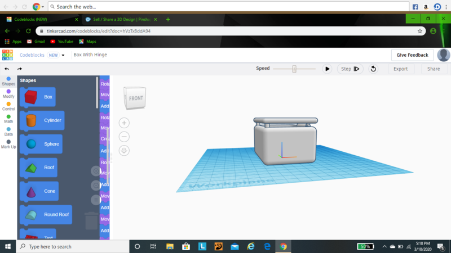Viewport: 451px width, 253px height.
Task: Open the user profile avatar
Action: click(444, 55)
